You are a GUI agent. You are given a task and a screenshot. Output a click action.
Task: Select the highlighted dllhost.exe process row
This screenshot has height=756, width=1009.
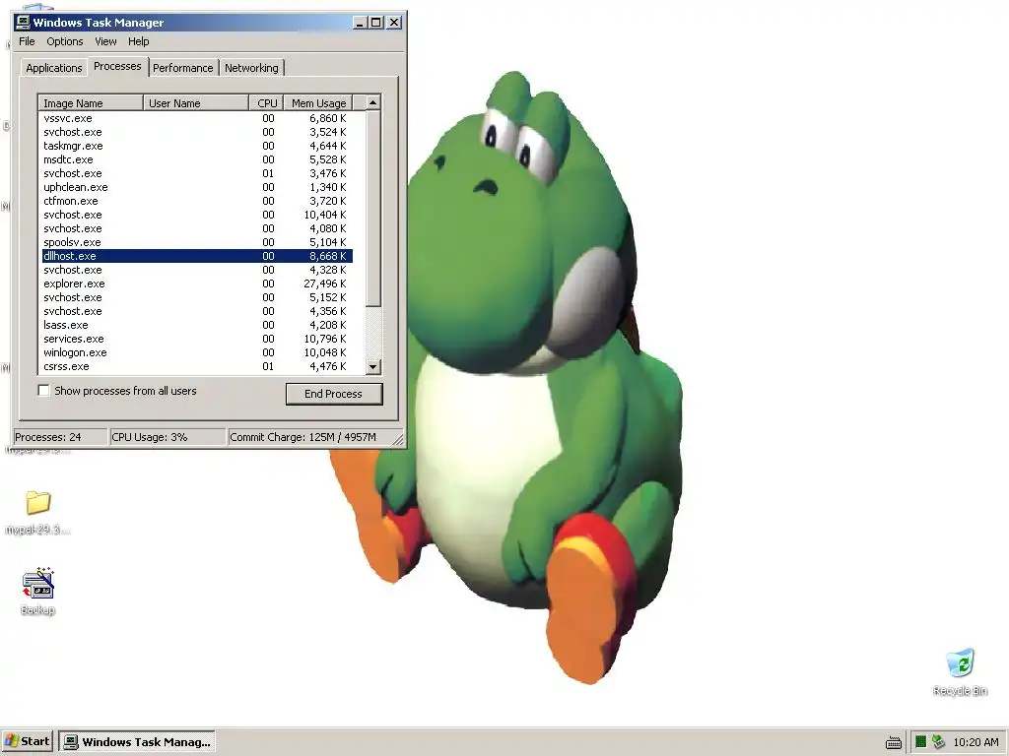(196, 256)
